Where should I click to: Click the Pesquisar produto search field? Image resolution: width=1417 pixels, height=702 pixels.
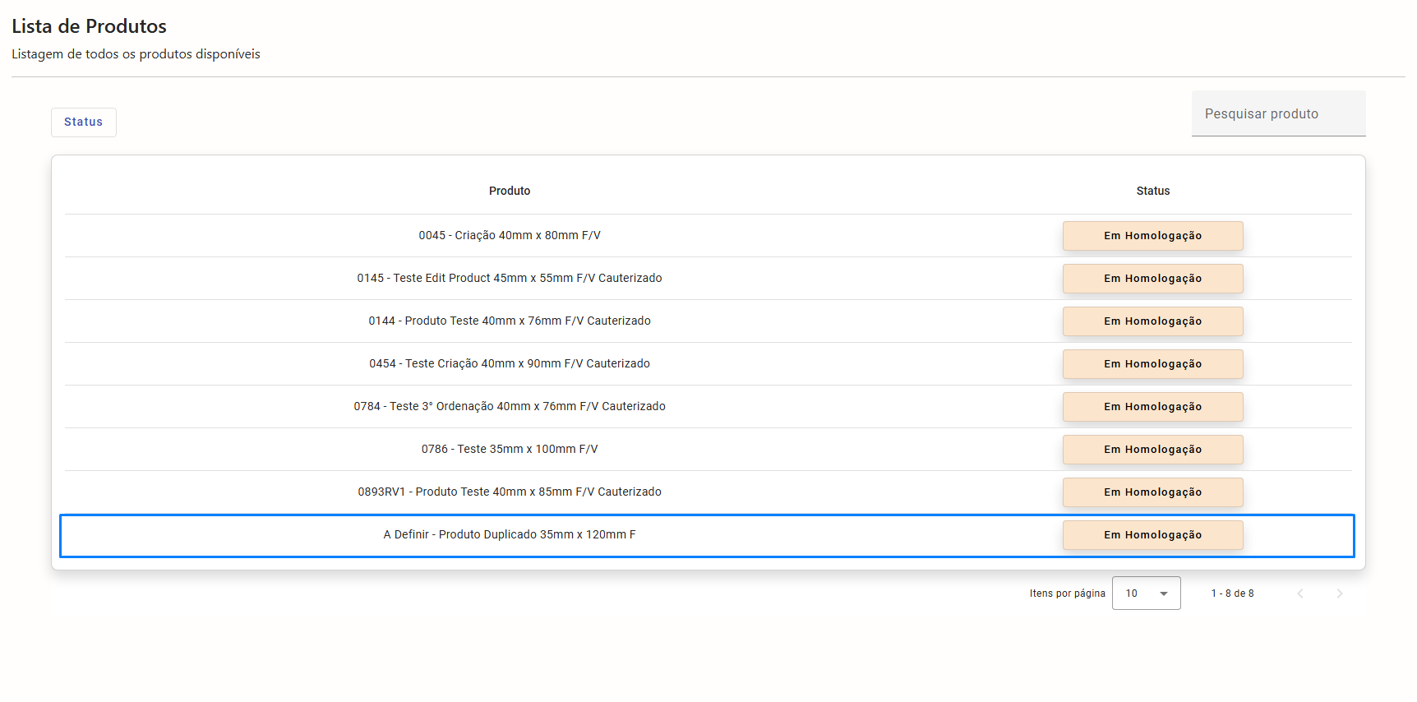[1278, 114]
